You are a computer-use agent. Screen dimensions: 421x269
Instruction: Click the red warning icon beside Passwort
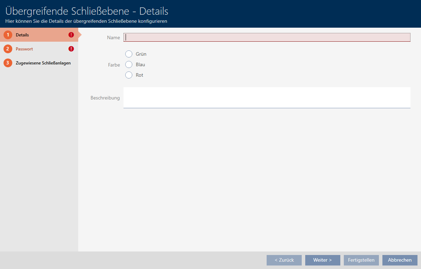[71, 49]
